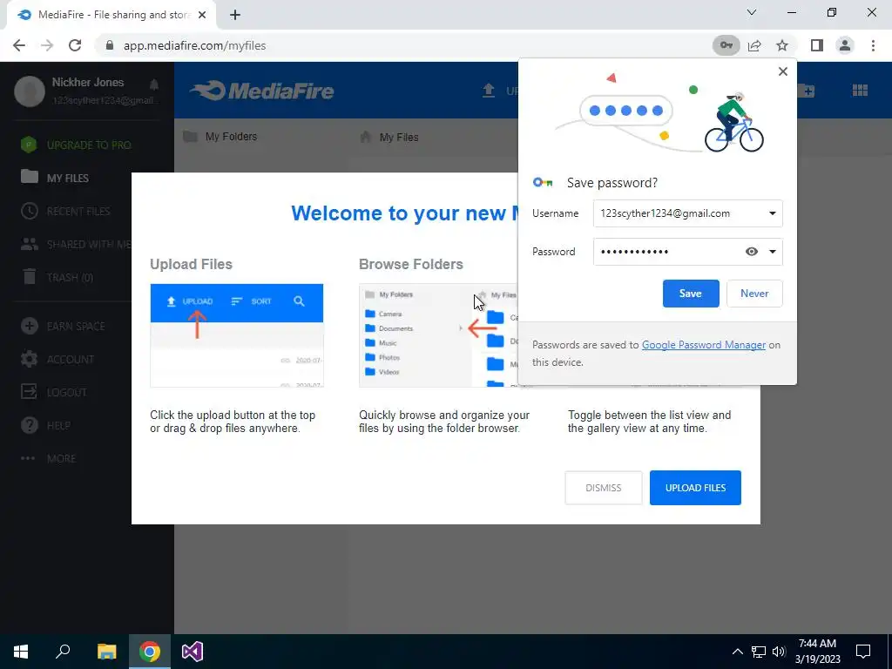The width and height of the screenshot is (892, 669).
Task: Open the Windows Start menu
Action: (21, 652)
